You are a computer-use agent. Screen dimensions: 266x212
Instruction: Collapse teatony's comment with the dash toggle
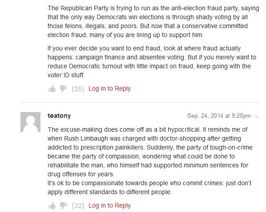(x=257, y=116)
